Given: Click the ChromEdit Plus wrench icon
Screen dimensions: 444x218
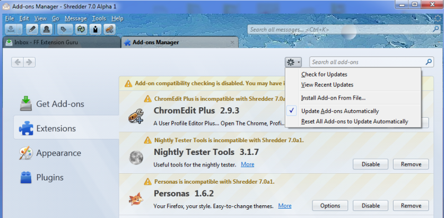Looking at the screenshot, I should pyautogui.click(x=136, y=116).
